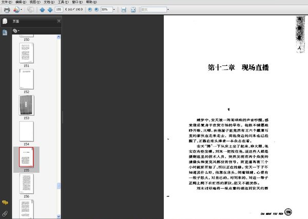Viewport: 308px width, 219px height.
Task: Click the 页面 panel title label
Action: pos(16,21)
